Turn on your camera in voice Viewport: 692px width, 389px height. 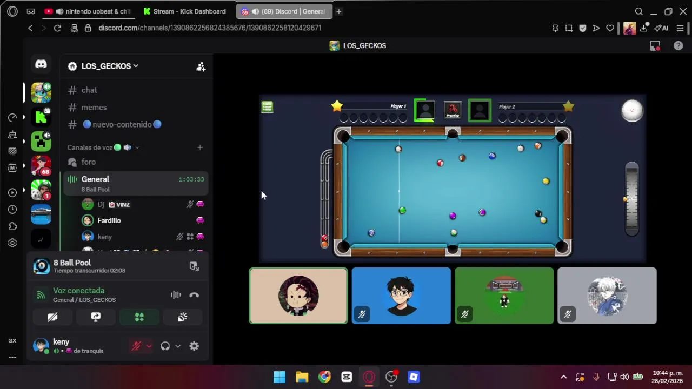coord(52,317)
